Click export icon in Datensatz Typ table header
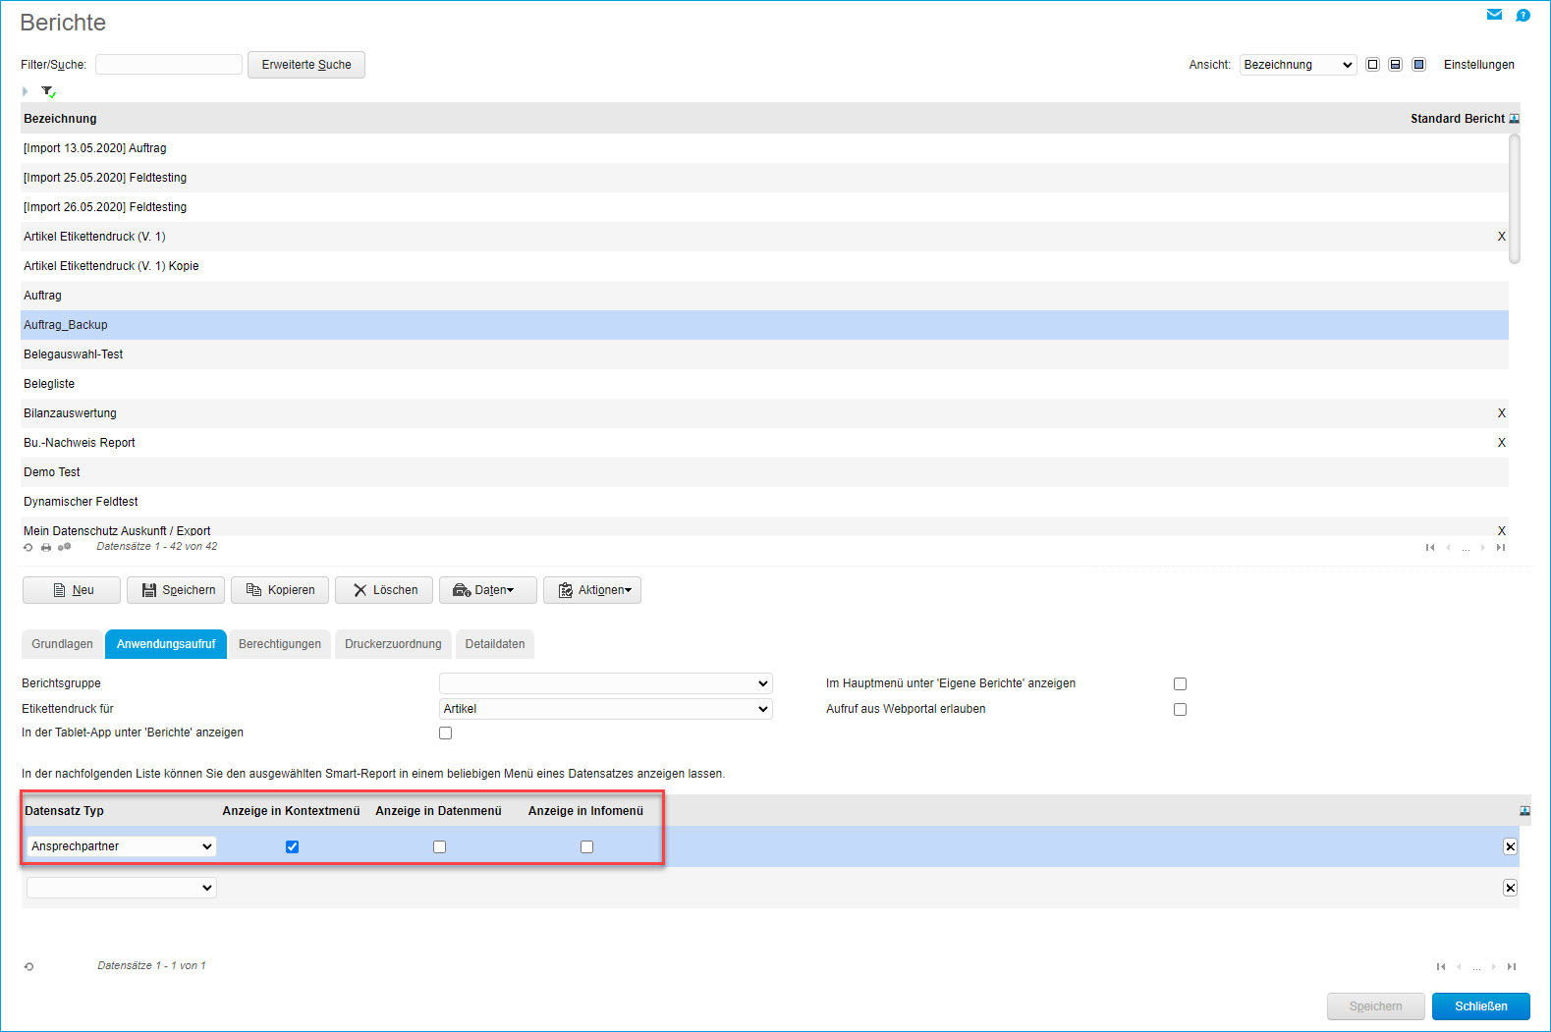The width and height of the screenshot is (1551, 1032). 1524,811
